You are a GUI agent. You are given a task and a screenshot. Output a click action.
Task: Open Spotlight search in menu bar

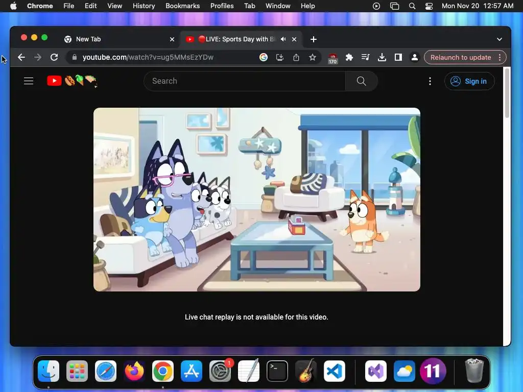[412, 6]
